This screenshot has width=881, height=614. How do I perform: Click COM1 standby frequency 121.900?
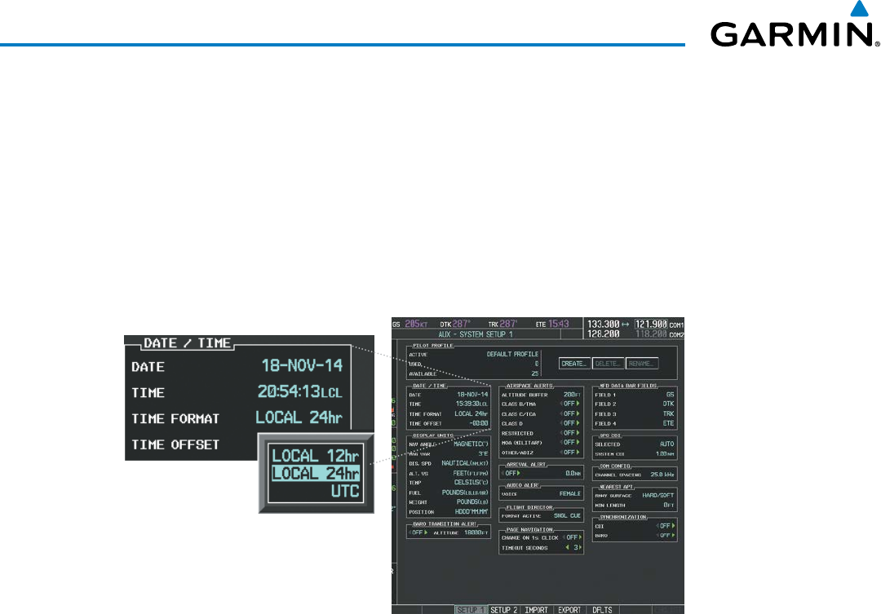(x=651, y=325)
